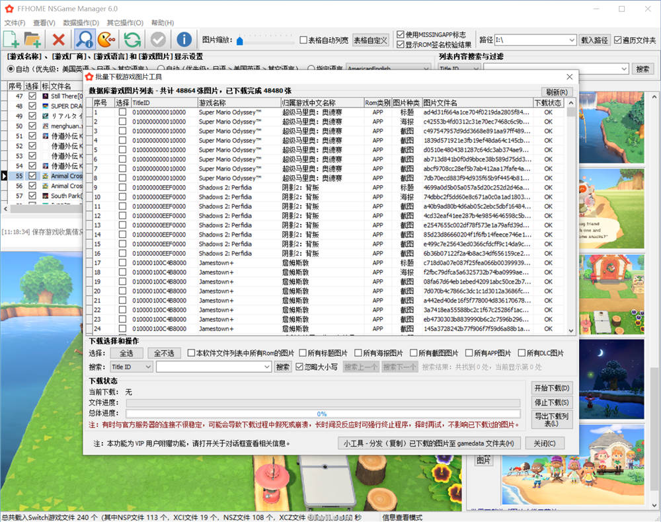Click the game icon in main list row 48
Image resolution: width=661 pixels, height=522 pixels.
pyautogui.click(x=46, y=106)
